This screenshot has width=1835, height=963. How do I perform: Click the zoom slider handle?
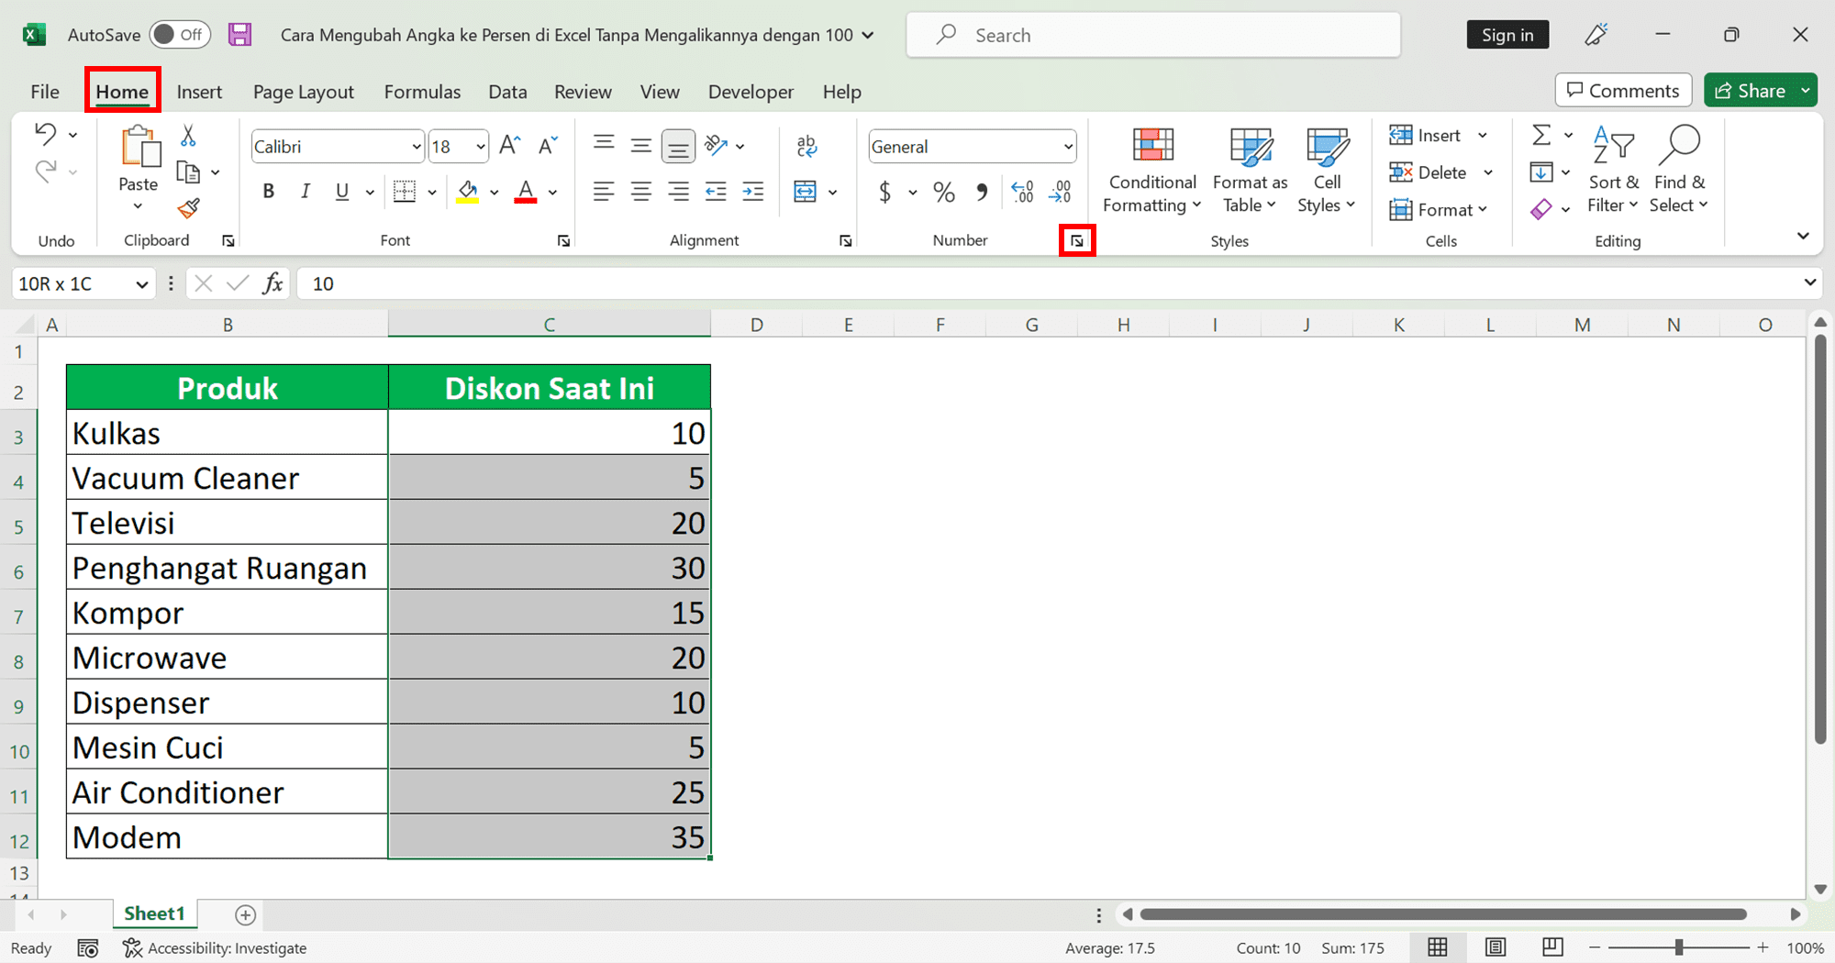1678,947
